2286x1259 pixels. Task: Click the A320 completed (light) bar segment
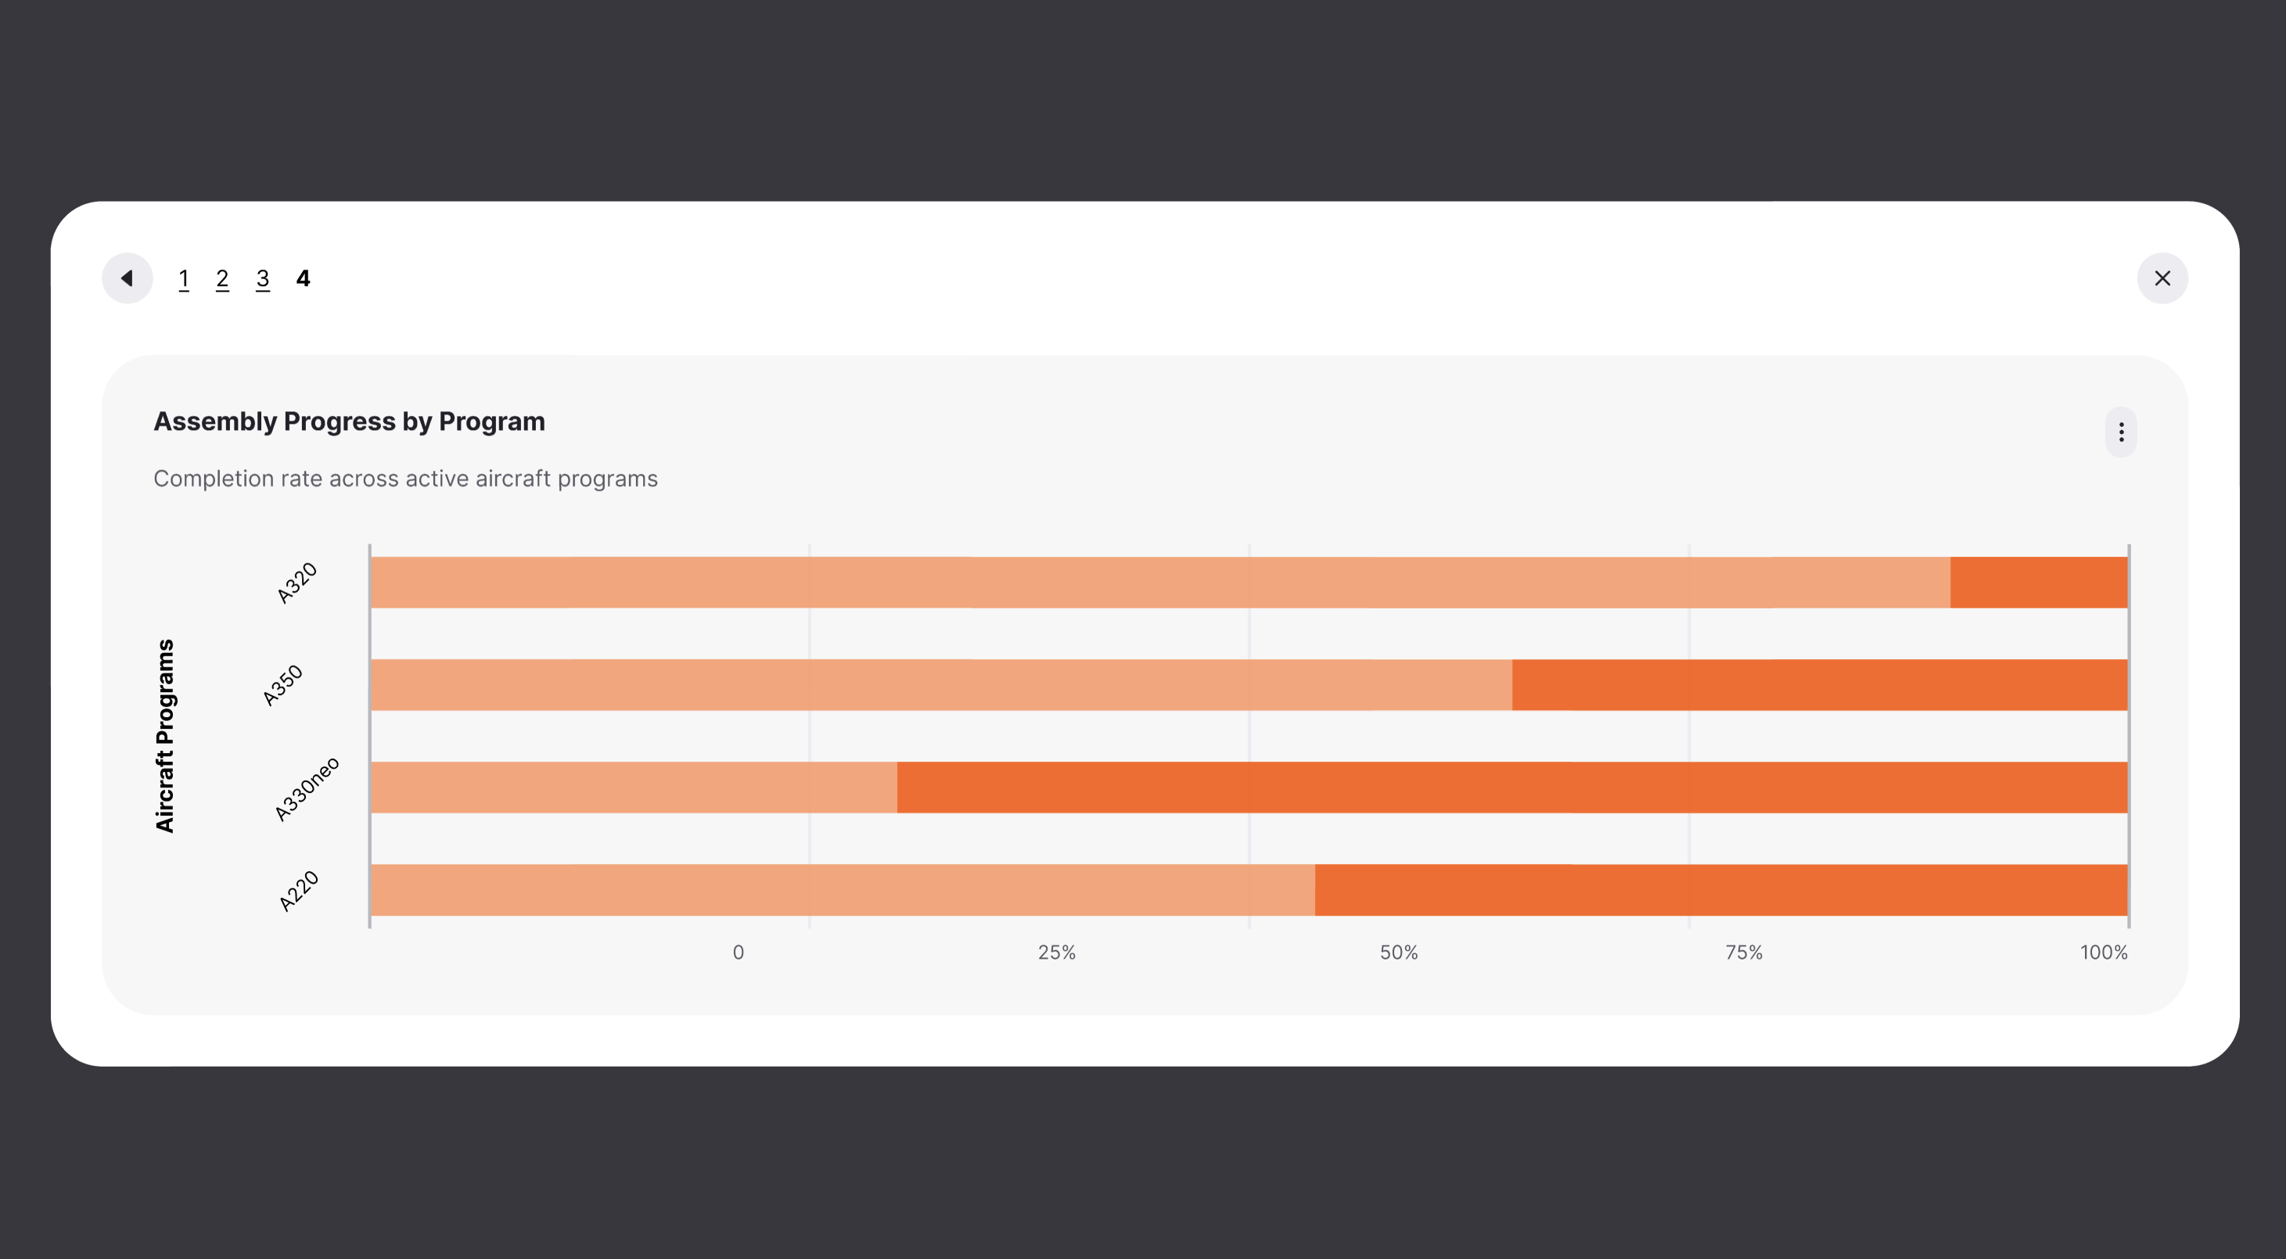point(1160,582)
